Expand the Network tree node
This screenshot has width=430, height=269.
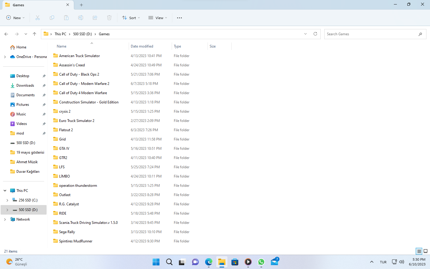[x=5, y=219]
